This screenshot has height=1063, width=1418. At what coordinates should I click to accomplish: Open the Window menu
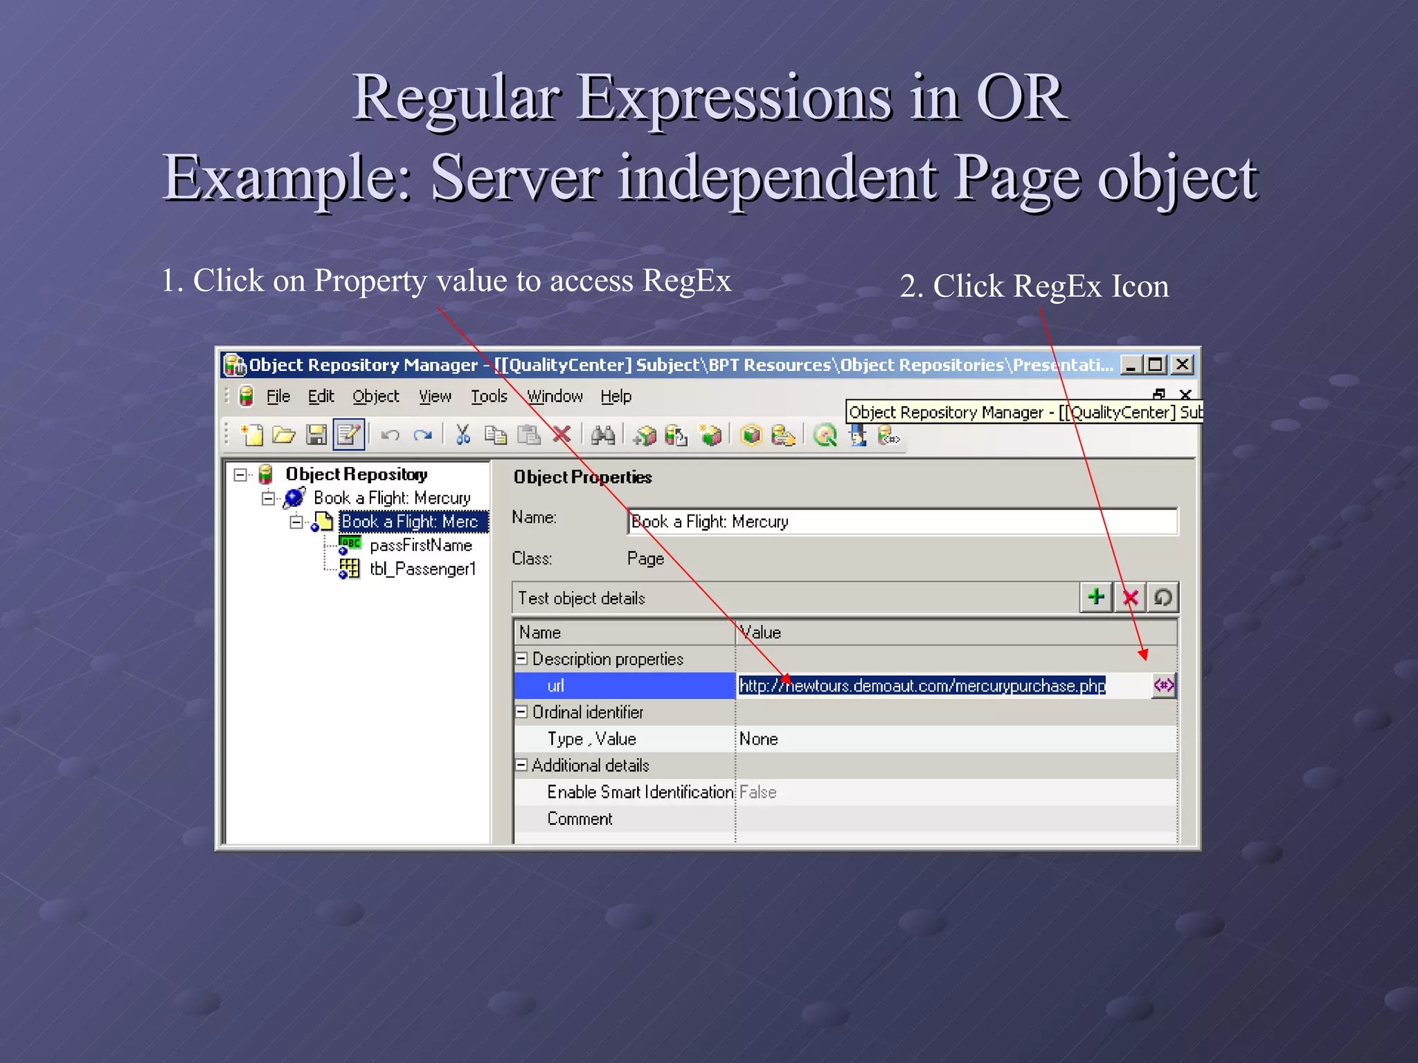coord(555,397)
